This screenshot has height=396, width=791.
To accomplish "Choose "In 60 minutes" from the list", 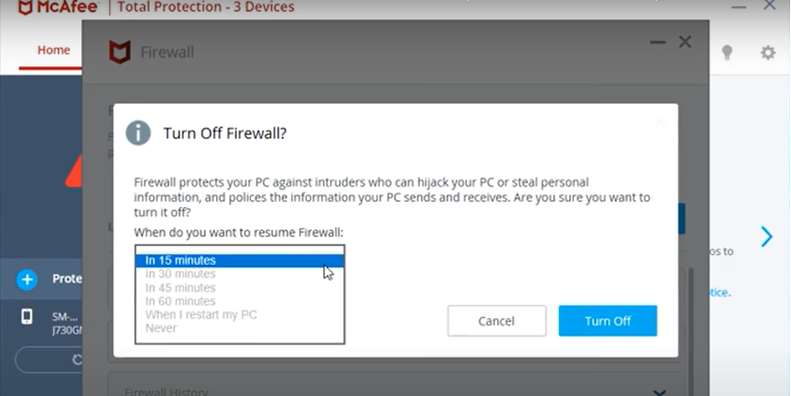I will pyautogui.click(x=180, y=301).
